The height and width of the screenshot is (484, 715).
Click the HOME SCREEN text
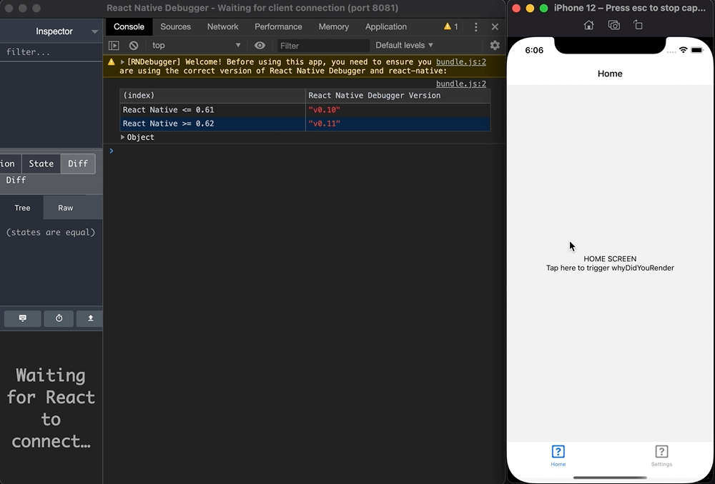pyautogui.click(x=610, y=258)
